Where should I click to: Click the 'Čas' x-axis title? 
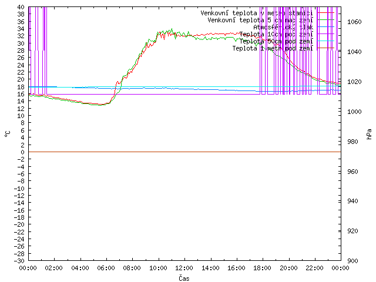184,278
